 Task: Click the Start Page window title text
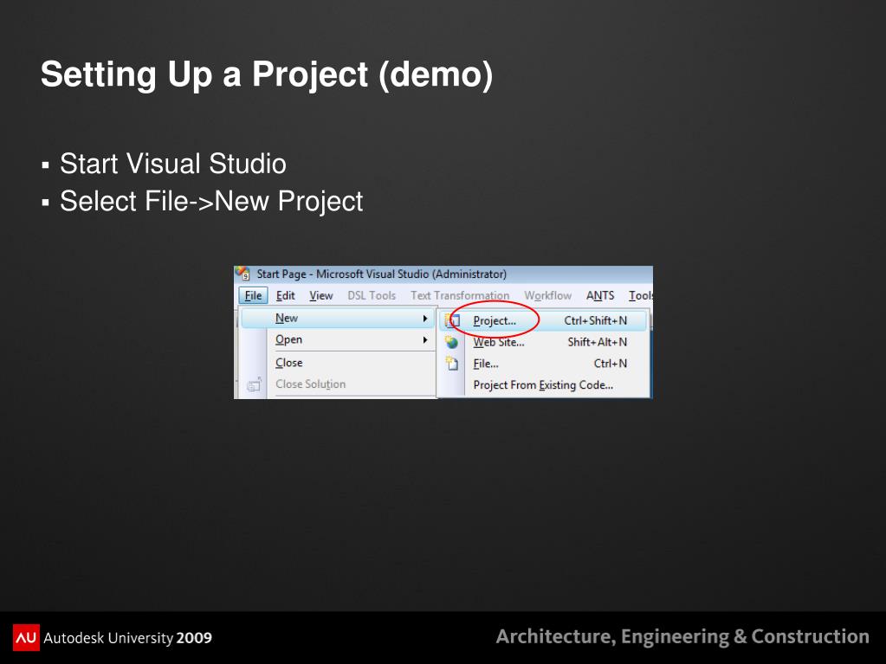(381, 274)
